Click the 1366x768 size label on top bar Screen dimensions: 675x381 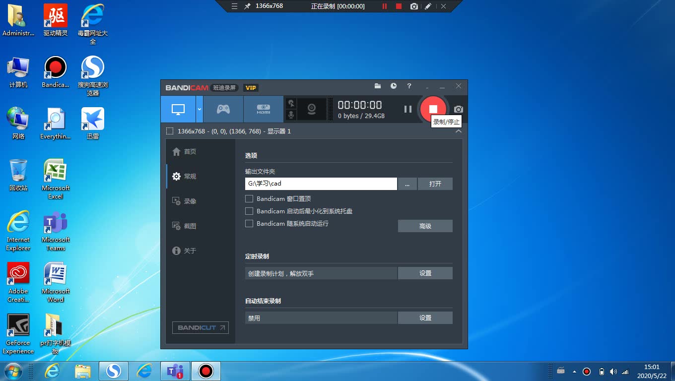point(269,6)
